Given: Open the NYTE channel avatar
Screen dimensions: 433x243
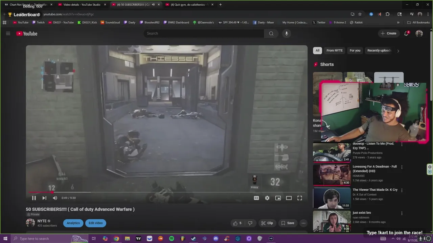Looking at the screenshot, I should (x=30, y=223).
